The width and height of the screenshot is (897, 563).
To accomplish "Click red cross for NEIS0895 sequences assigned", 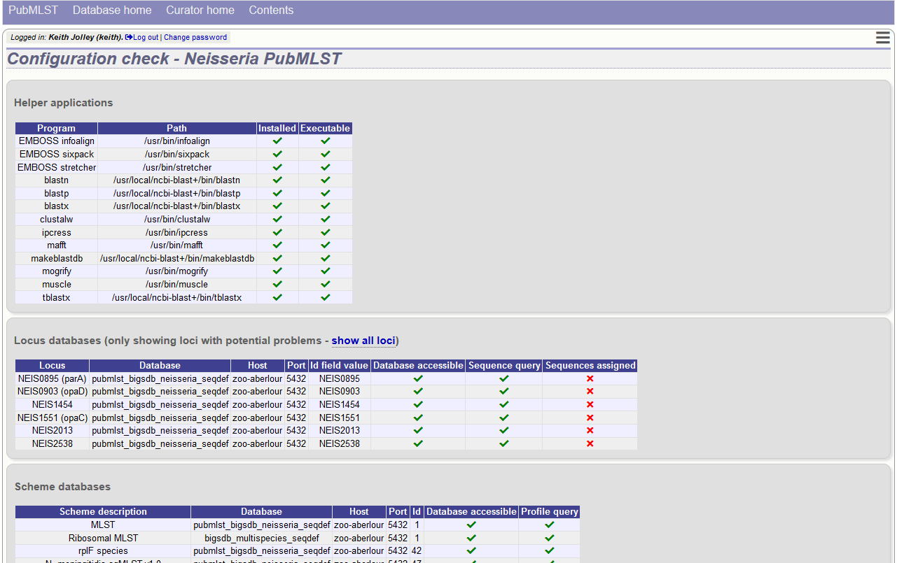I will 590,378.
